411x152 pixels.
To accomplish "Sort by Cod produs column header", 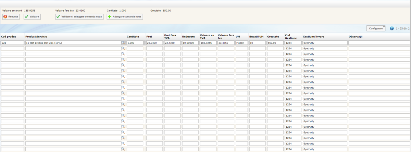I will 8,36.
